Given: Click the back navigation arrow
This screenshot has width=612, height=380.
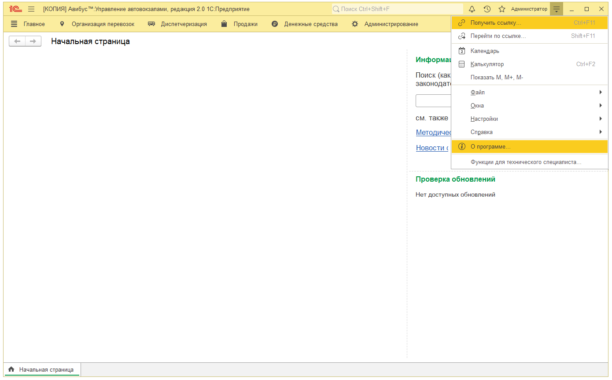Looking at the screenshot, I should pos(17,41).
